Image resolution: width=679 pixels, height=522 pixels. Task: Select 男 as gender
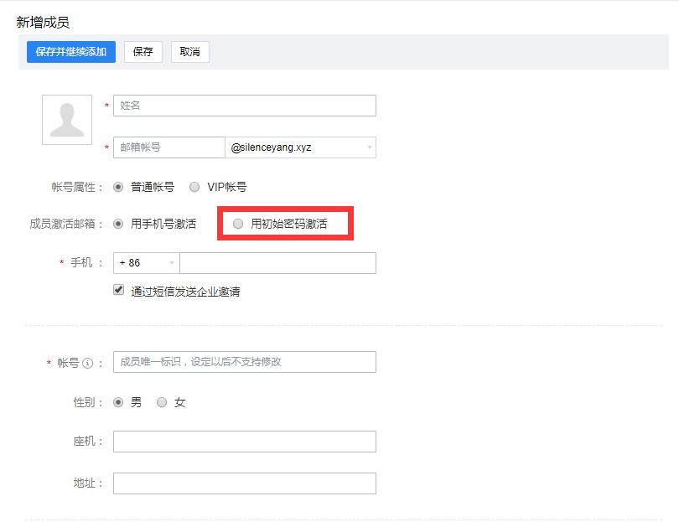click(117, 402)
